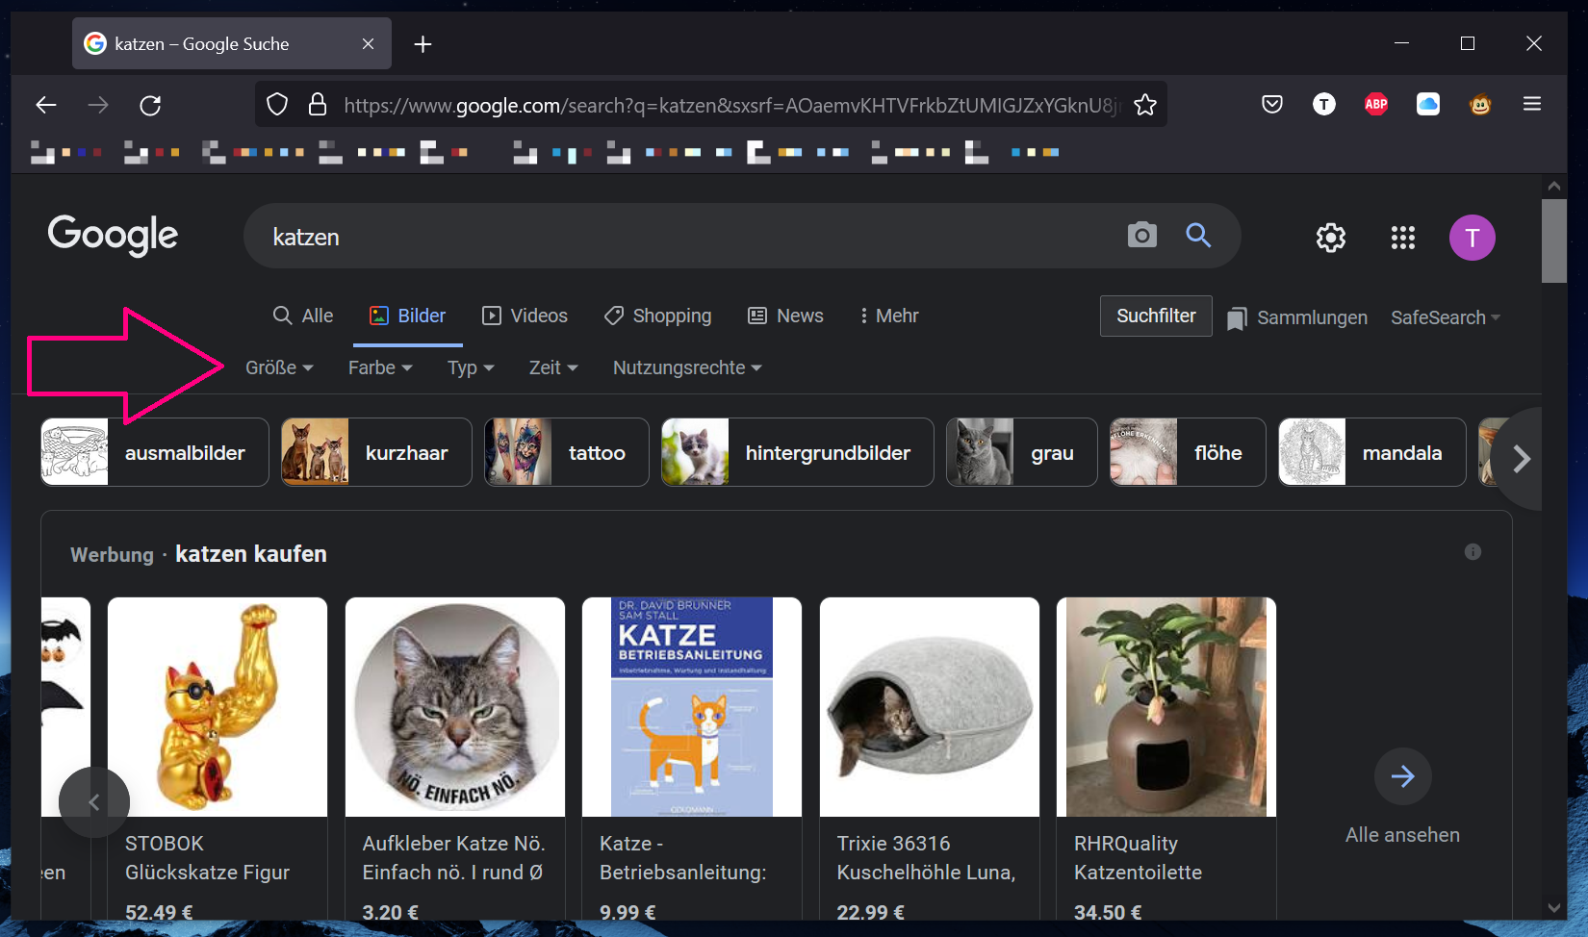Open Google settings gear icon
The image size is (1588, 937).
pos(1330,238)
